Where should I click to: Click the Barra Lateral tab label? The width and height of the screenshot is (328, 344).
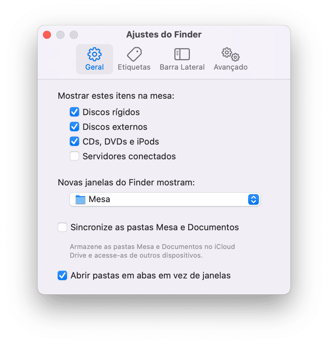(x=182, y=67)
